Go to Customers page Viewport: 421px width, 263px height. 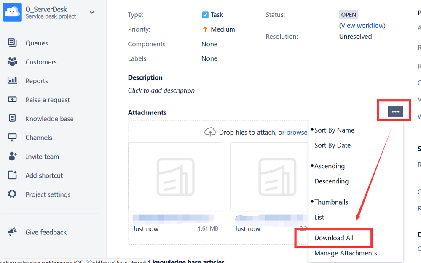tap(41, 62)
